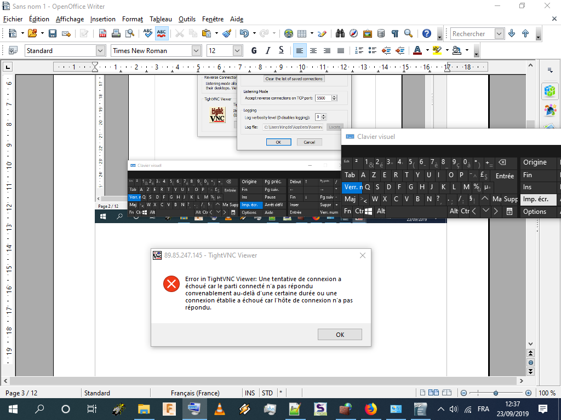
Task: Open the Gallery picture icon in toolbar
Action: click(368, 33)
